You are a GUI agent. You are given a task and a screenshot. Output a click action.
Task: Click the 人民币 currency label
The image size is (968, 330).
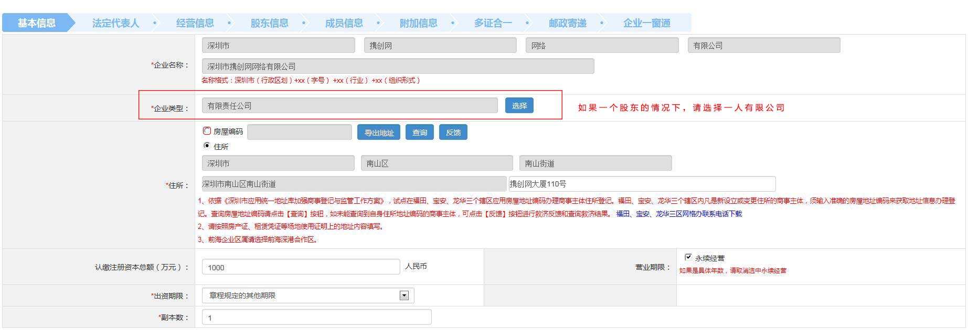(416, 266)
